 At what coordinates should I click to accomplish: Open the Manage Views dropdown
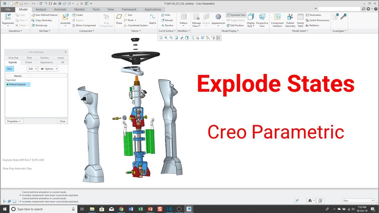coord(196,25)
